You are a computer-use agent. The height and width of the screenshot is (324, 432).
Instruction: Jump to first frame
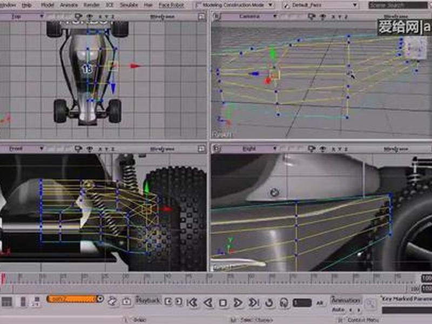click(x=193, y=303)
